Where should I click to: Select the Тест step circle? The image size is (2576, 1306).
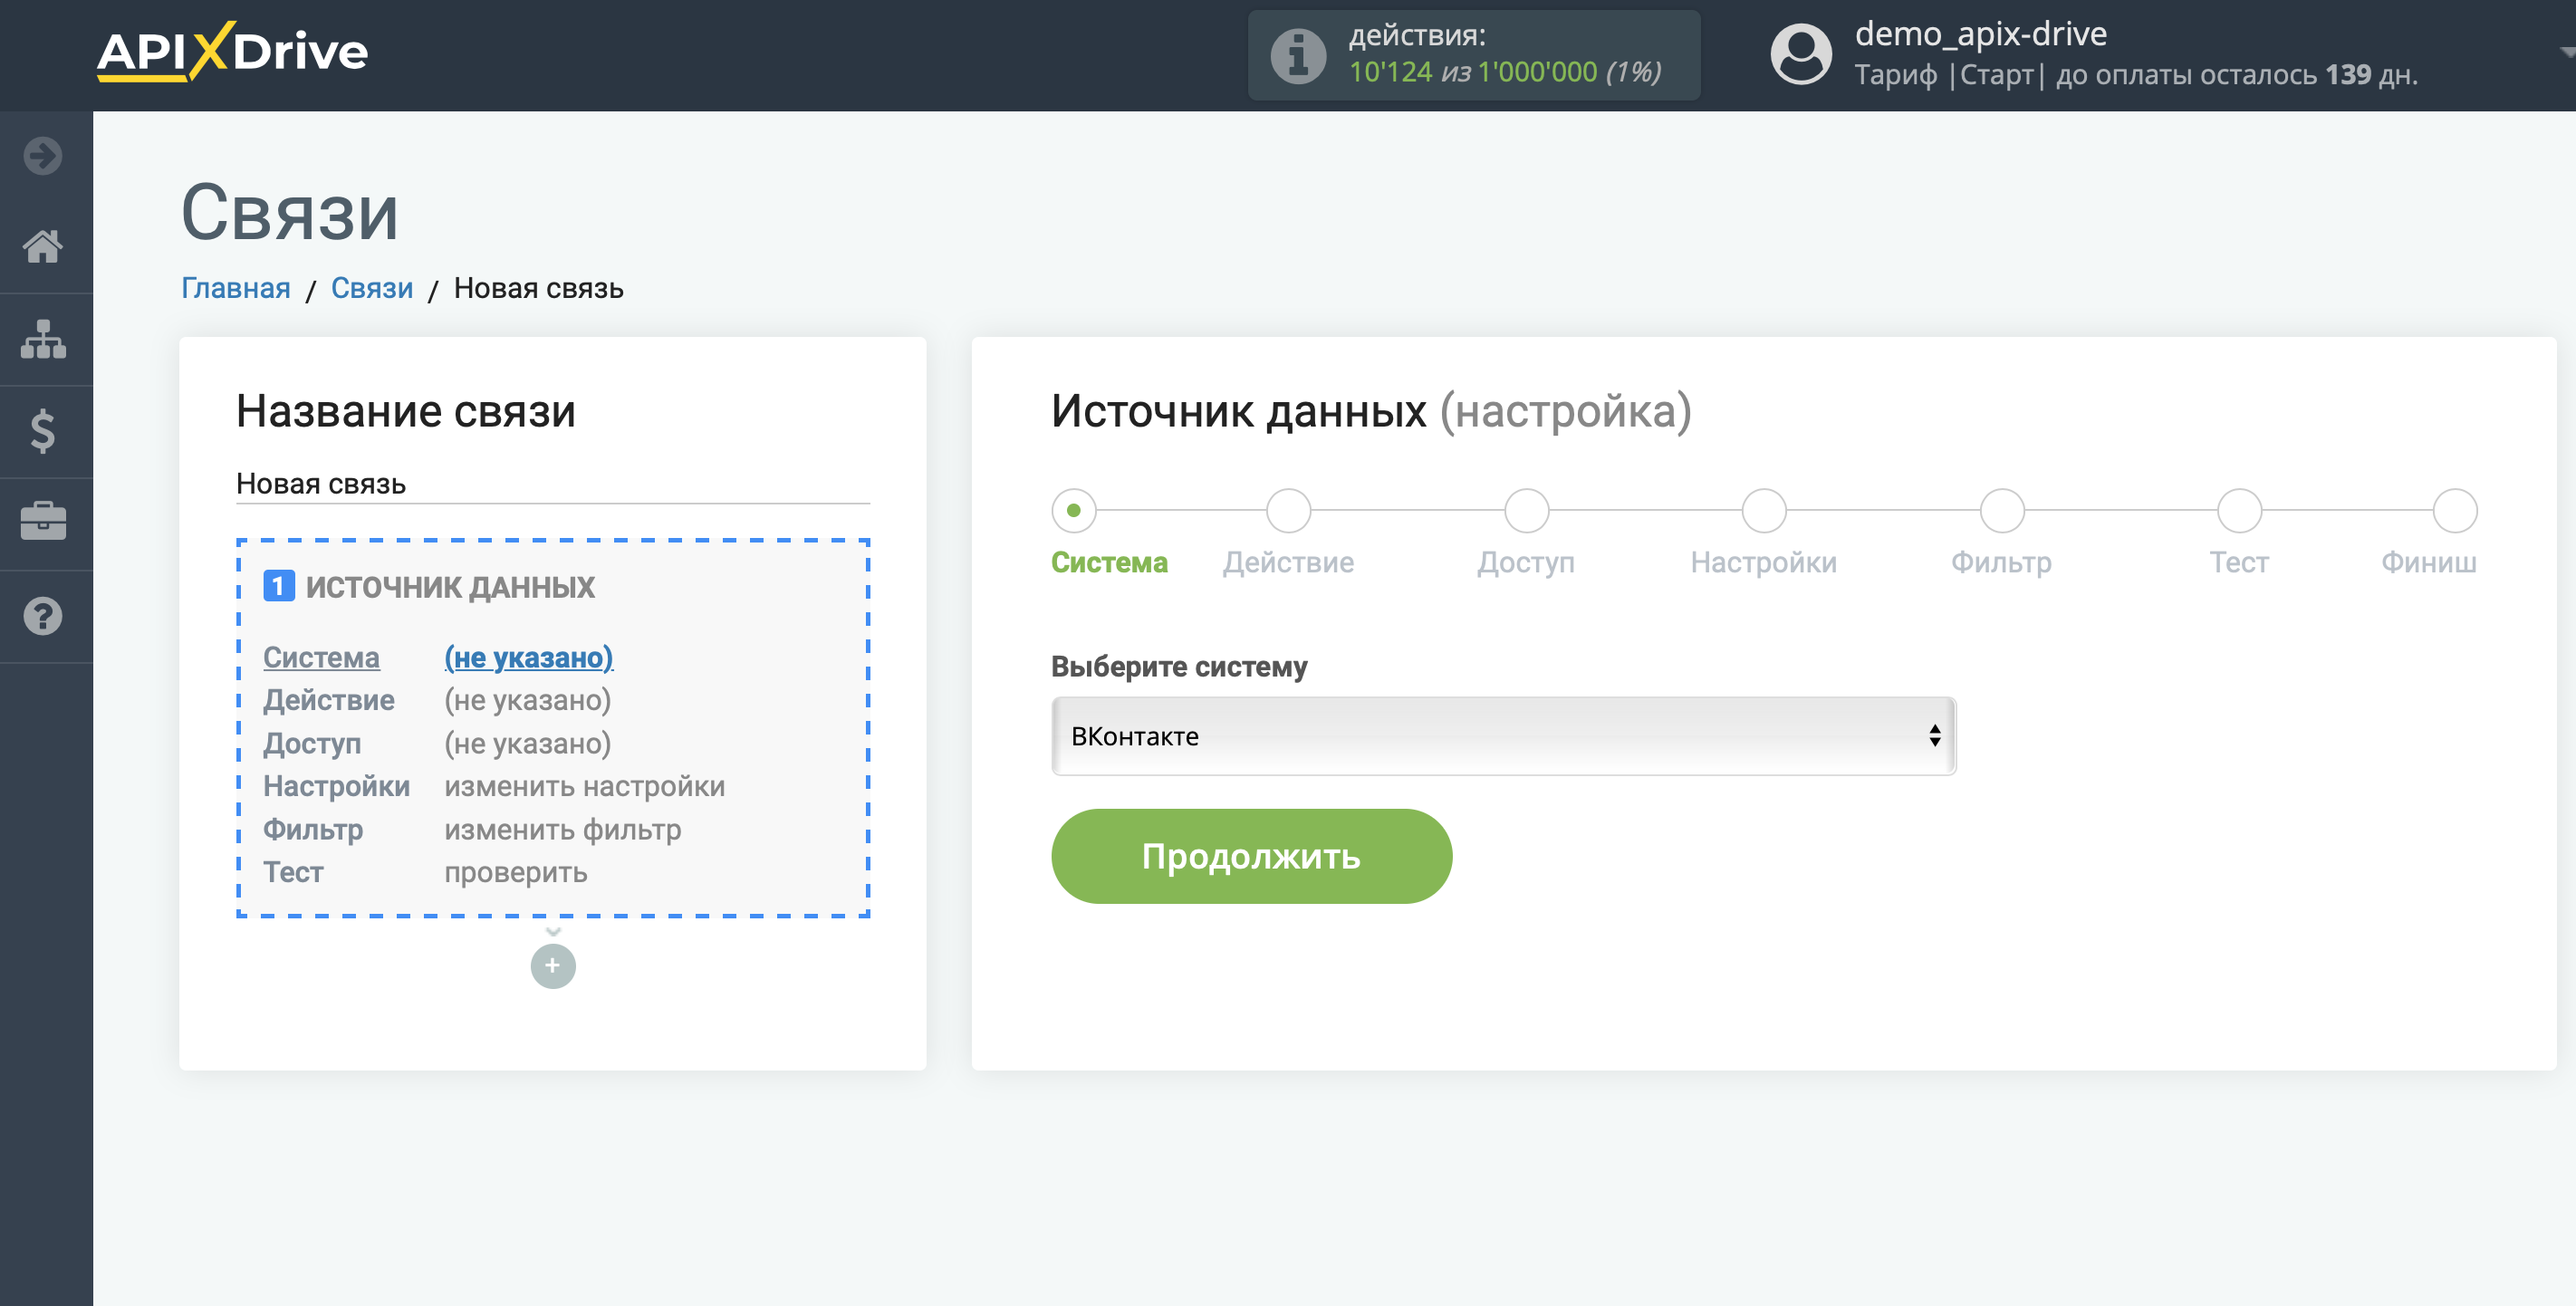pyautogui.click(x=2239, y=511)
